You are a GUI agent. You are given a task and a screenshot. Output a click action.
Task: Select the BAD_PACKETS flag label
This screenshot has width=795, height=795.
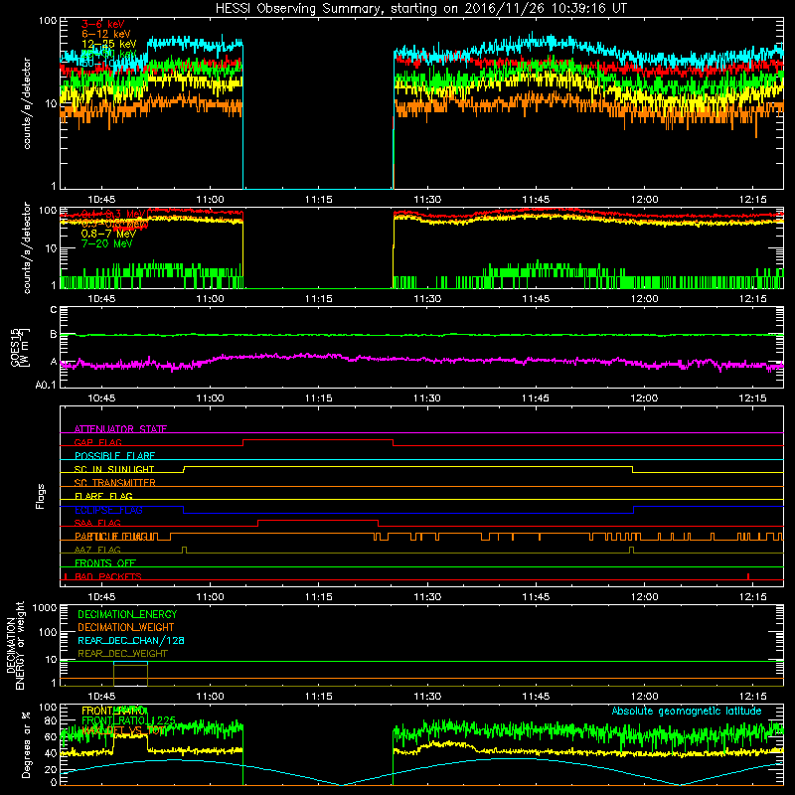108,576
